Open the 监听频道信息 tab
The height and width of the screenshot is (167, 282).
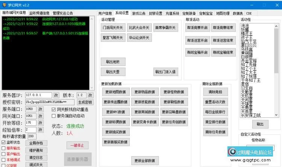39,13
